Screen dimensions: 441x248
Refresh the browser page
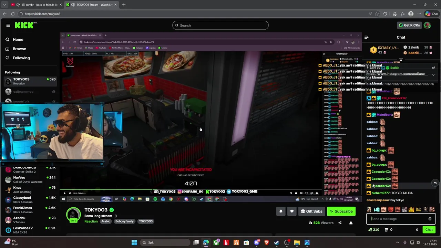(x=13, y=14)
